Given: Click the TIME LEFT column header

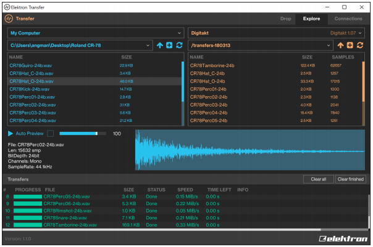Looking at the screenshot, I should pyautogui.click(x=219, y=190).
